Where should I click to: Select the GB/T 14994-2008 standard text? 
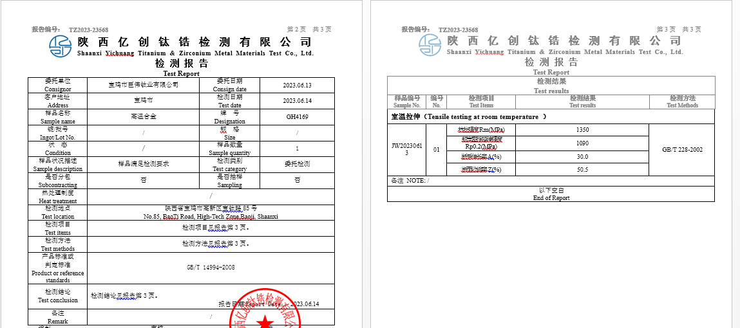211,268
